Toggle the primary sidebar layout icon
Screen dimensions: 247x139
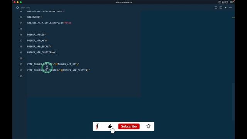(x=220, y=2)
